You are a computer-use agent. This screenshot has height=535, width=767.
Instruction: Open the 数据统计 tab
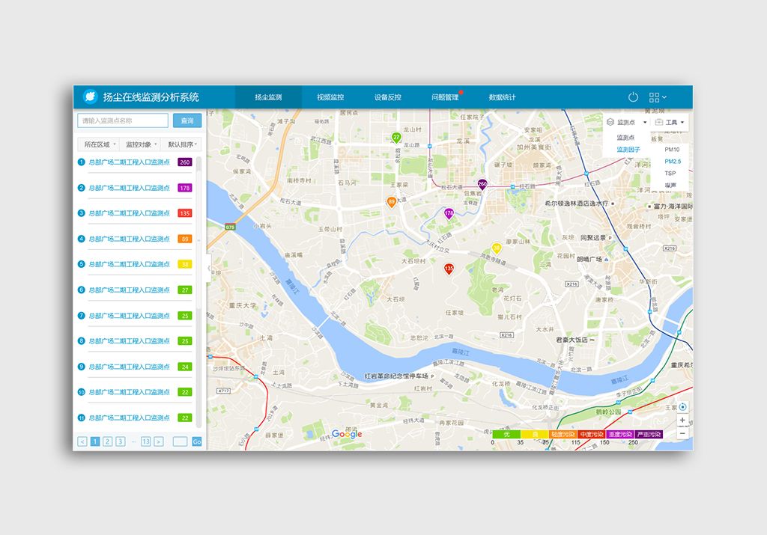coord(502,97)
